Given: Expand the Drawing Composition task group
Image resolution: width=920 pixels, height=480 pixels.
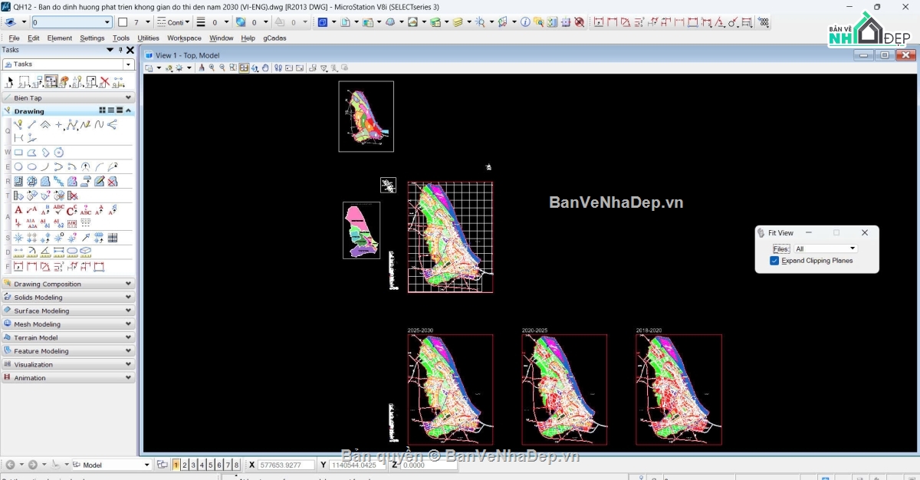Looking at the screenshot, I should tap(69, 284).
